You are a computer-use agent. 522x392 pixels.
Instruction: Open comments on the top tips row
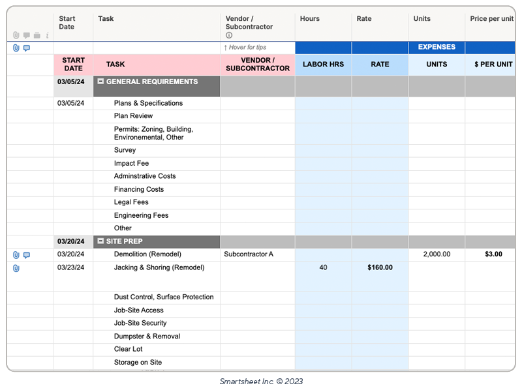[27, 48]
